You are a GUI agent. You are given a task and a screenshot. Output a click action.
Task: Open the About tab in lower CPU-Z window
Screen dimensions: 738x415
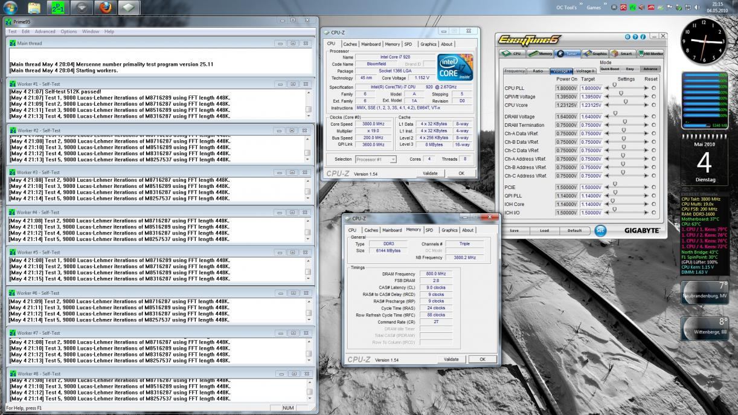click(468, 230)
